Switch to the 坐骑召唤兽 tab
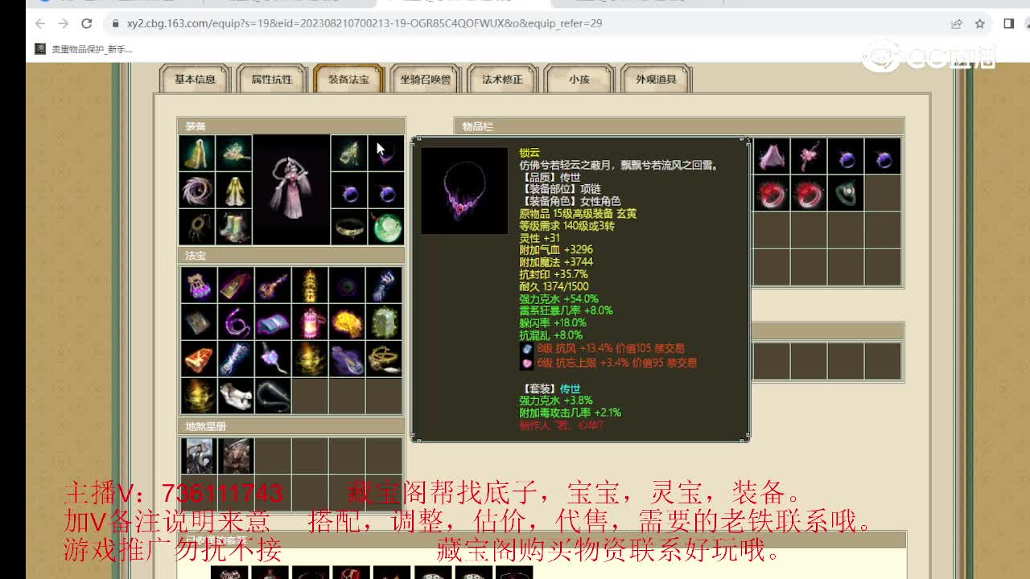1030x579 pixels. pos(425,79)
